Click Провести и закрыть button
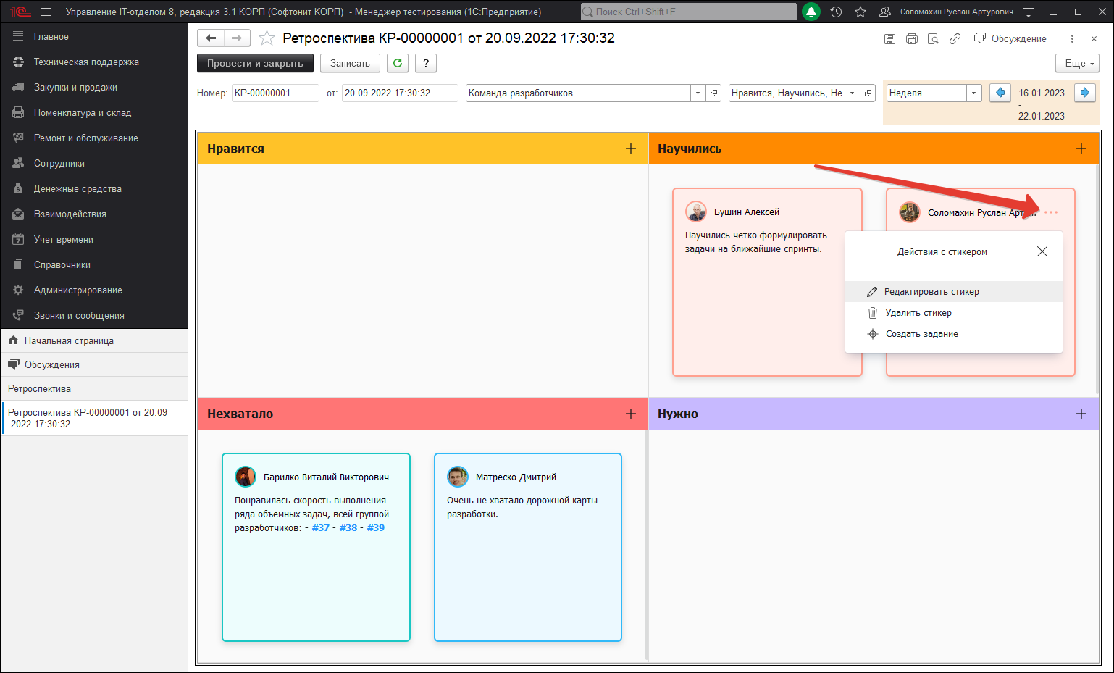The image size is (1114, 673). (x=255, y=64)
